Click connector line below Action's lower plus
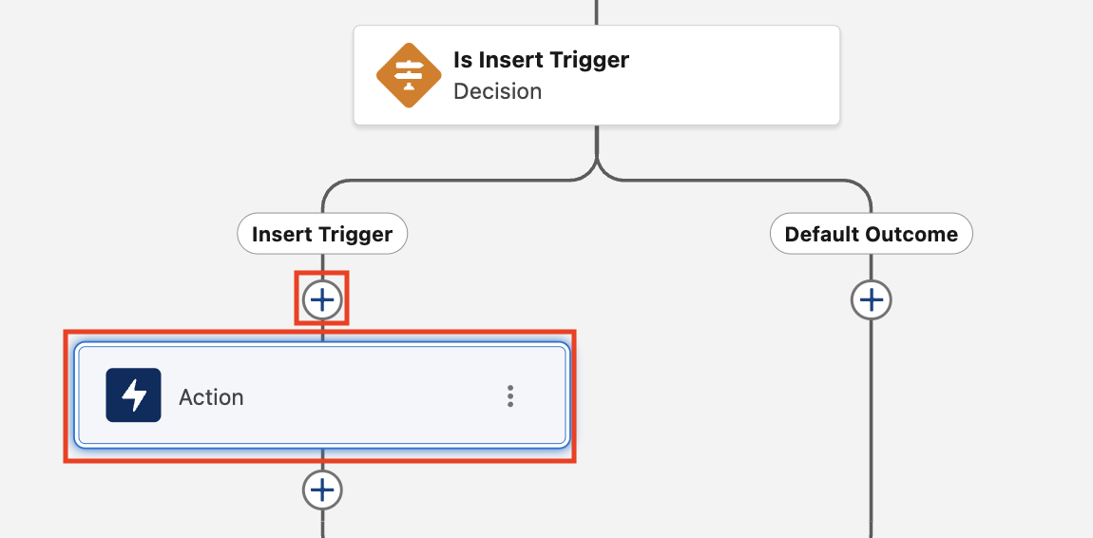Image resolution: width=1093 pixels, height=538 pixels. [322, 524]
